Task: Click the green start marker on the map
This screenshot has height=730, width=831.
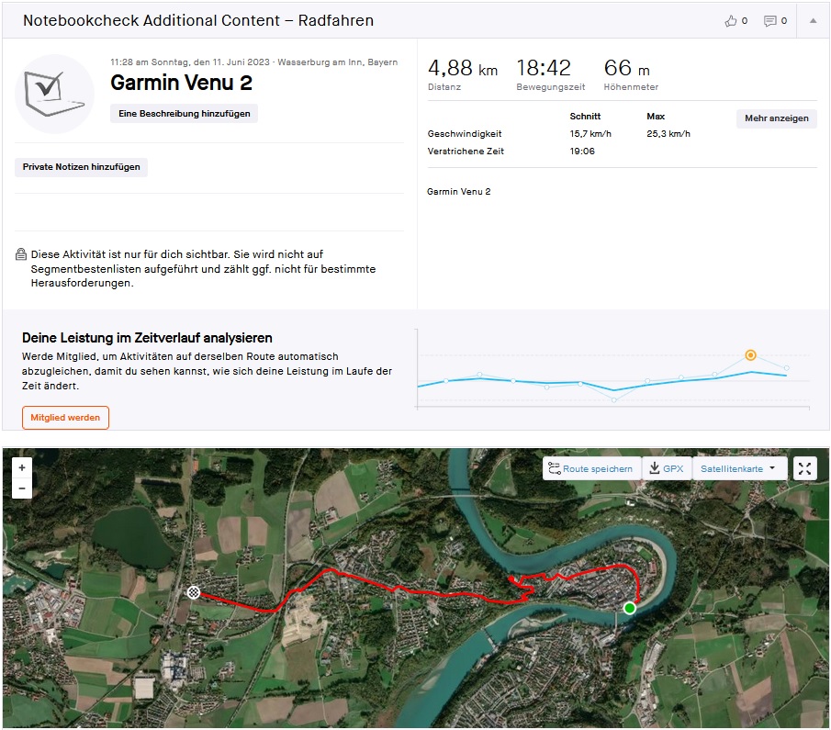Action: click(x=630, y=608)
